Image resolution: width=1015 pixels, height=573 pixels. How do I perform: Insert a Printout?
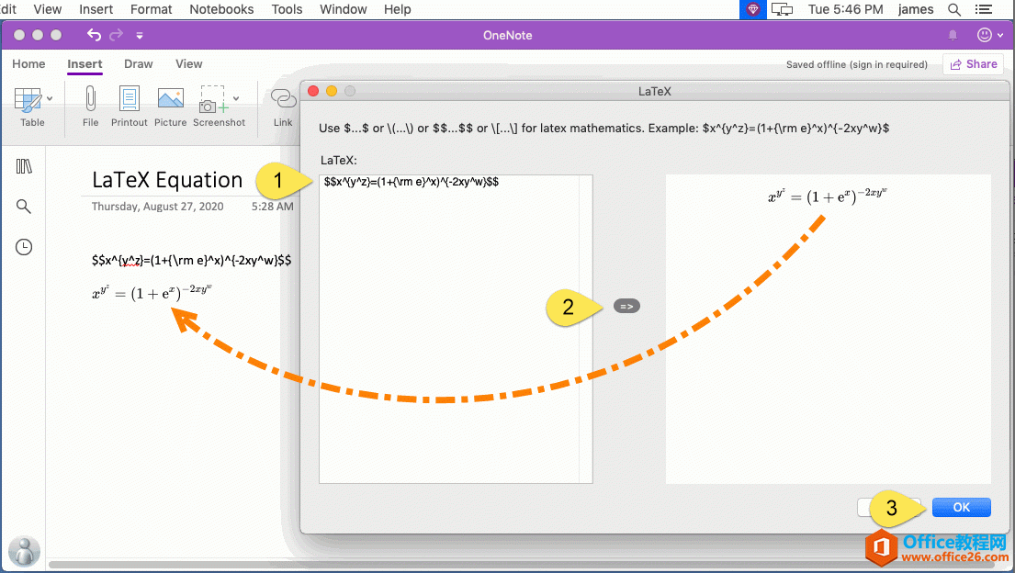[x=129, y=107]
